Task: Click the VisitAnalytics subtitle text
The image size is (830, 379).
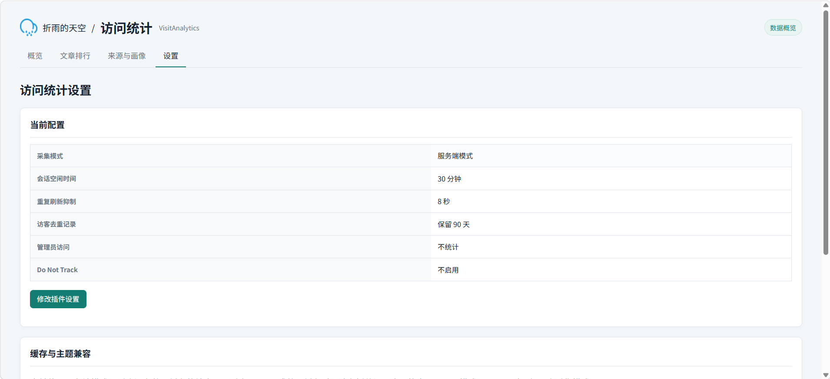Action: 179,28
